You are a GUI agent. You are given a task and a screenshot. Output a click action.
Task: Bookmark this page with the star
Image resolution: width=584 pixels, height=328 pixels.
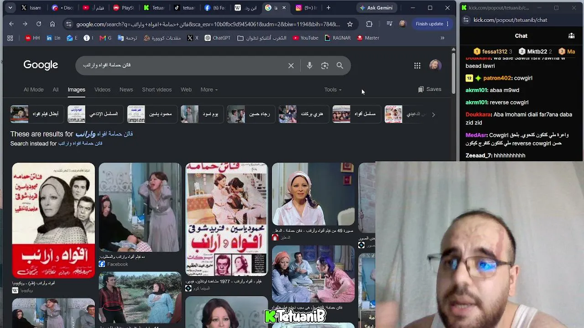(x=350, y=24)
